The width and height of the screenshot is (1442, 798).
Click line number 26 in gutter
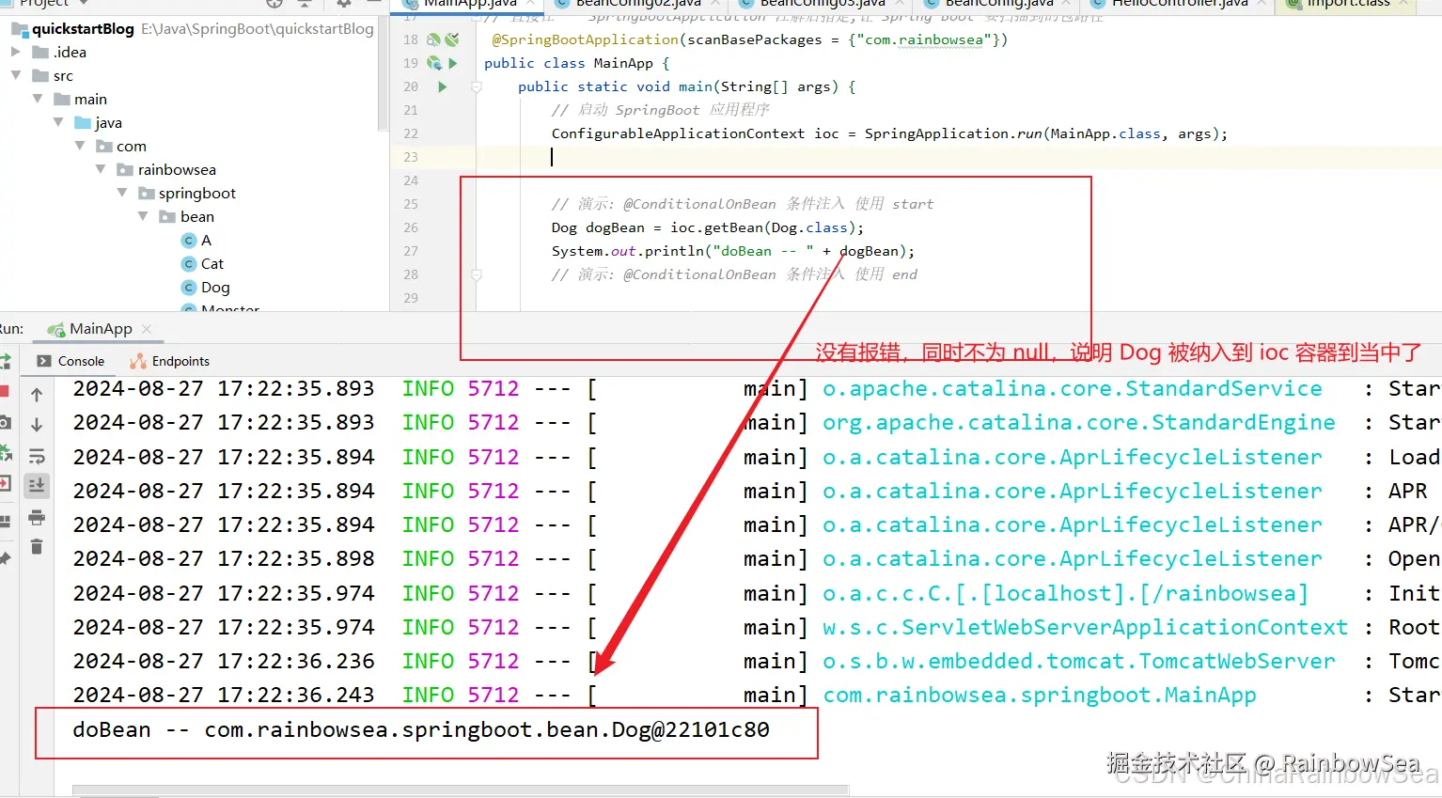[x=411, y=227]
